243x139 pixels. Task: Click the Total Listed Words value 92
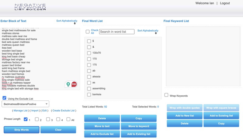point(105,107)
